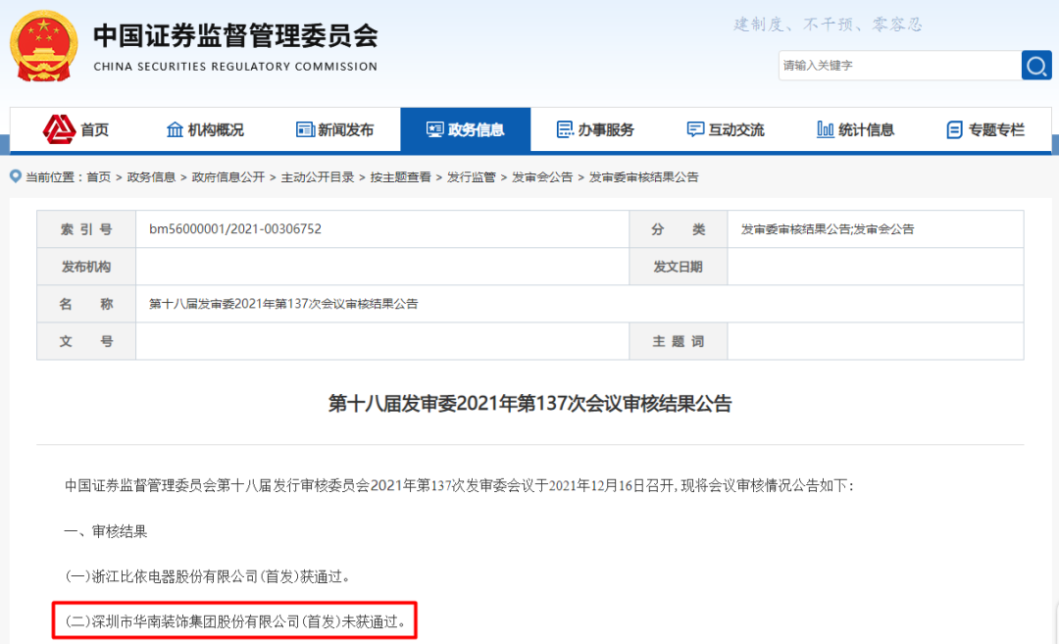Follow the 首页 breadcrumb link

(99, 177)
